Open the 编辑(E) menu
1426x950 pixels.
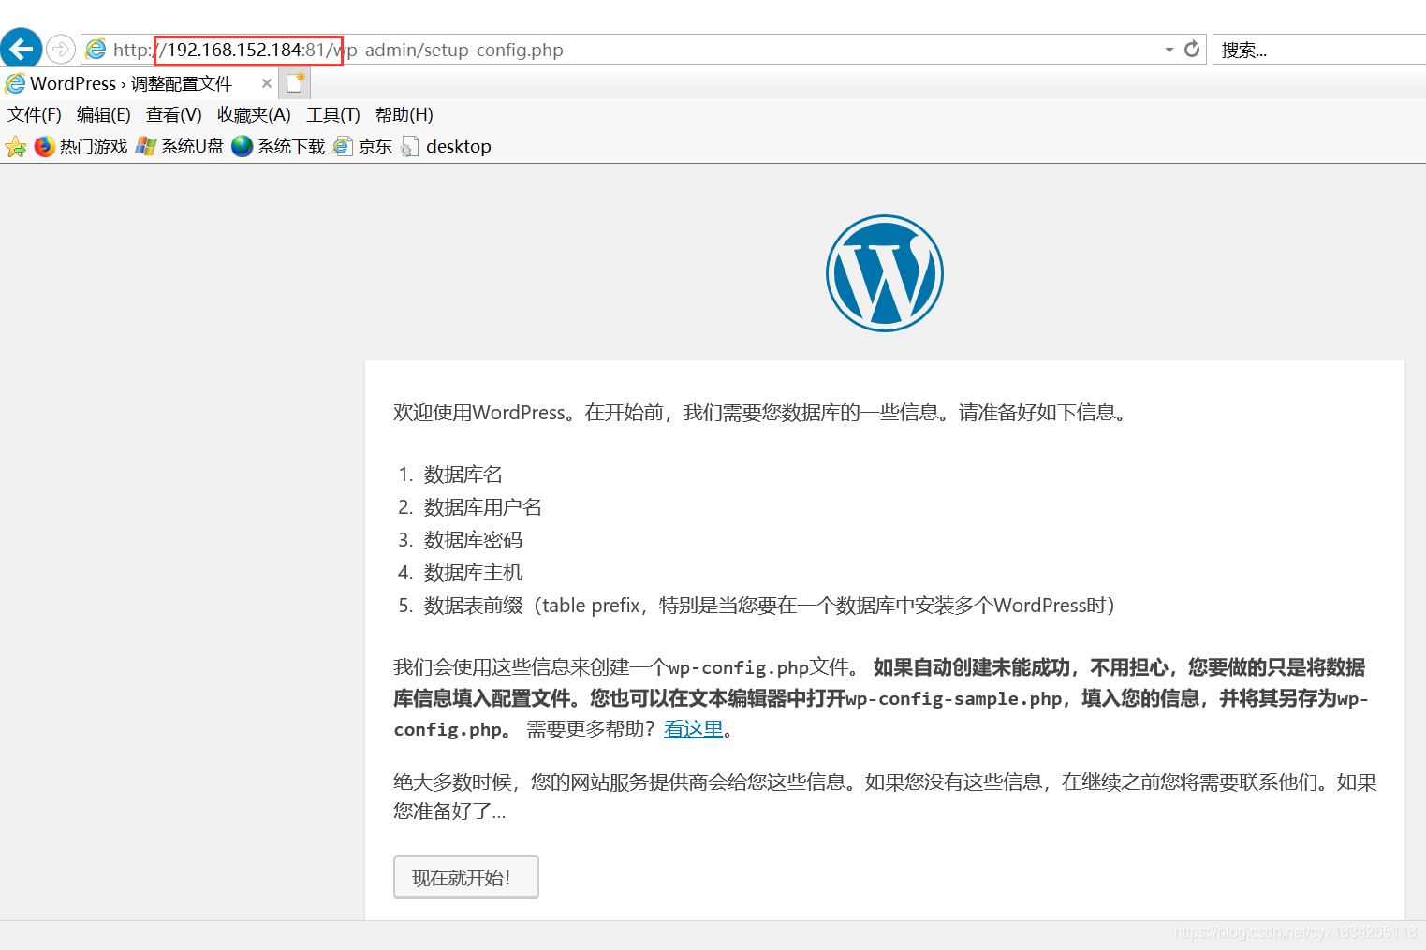(104, 114)
